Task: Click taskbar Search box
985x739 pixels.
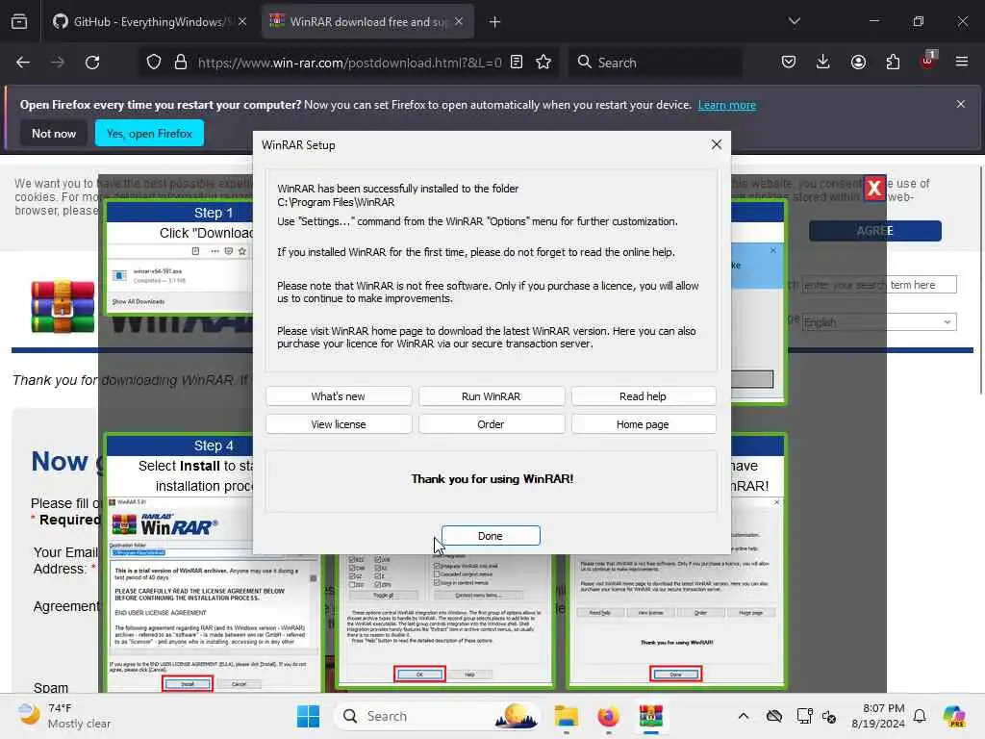Action: 438,716
